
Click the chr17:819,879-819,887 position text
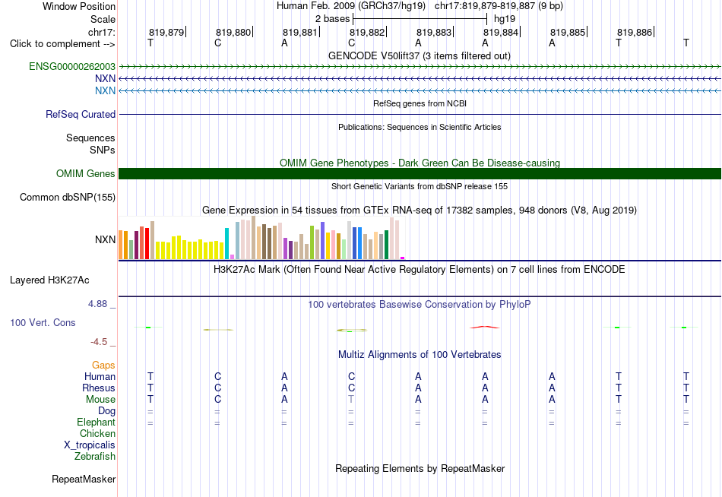click(x=499, y=6)
